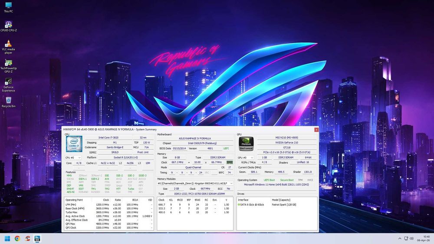The image size is (434, 244).
Task: Select the Recycle Bin icon
Action: pyautogui.click(x=8, y=102)
